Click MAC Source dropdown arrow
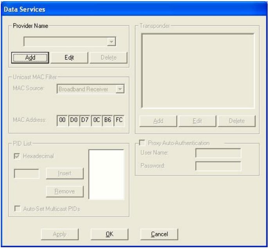 (x=120, y=89)
